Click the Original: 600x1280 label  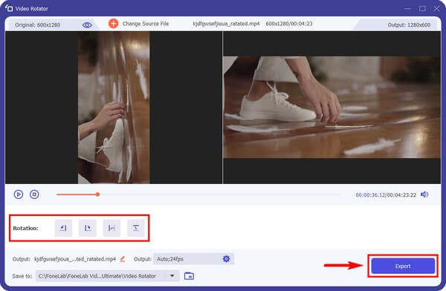pos(38,25)
